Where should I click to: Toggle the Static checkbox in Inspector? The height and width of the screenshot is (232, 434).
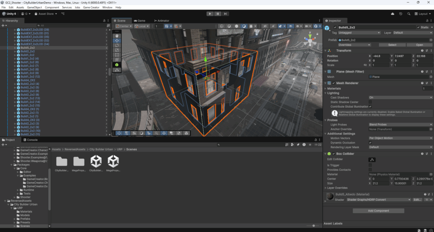pos(419,27)
